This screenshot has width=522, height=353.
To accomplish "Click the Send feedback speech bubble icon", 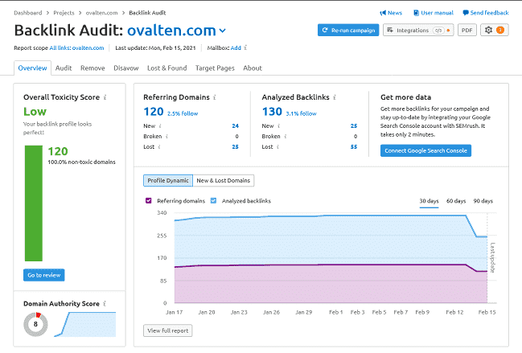I will point(466,13).
